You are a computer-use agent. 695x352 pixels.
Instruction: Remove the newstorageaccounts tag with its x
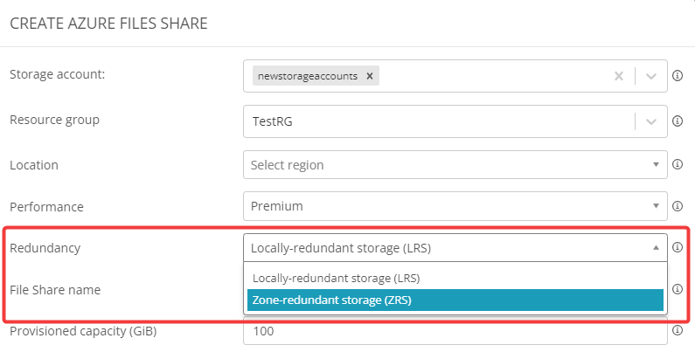tap(370, 76)
